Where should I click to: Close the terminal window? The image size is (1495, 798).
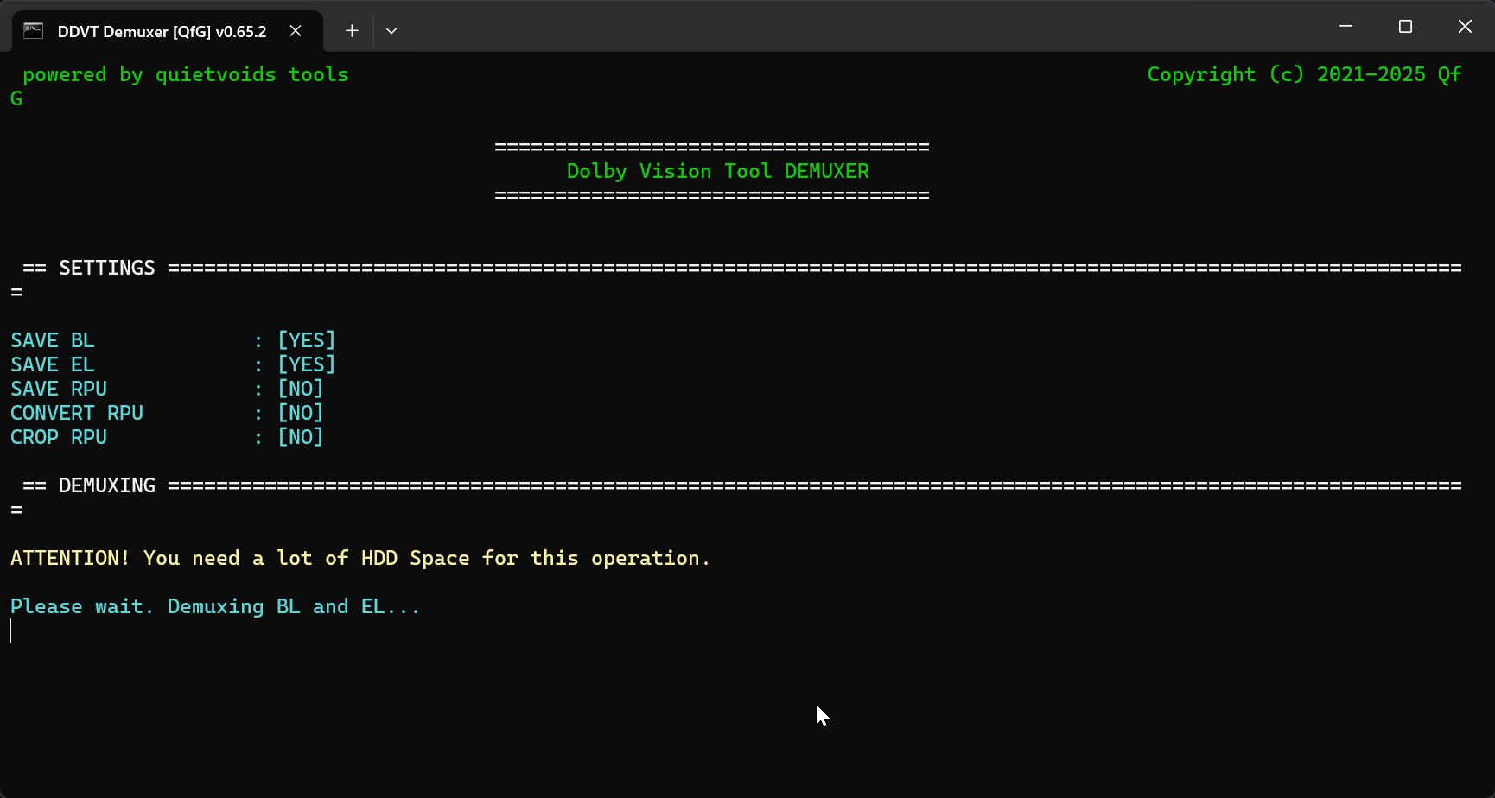pyautogui.click(x=1465, y=27)
